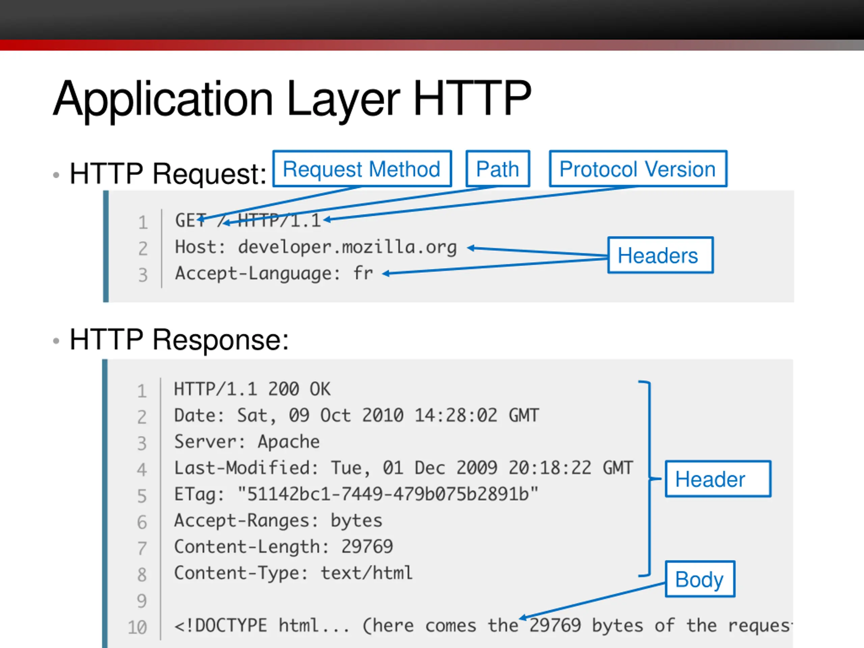The height and width of the screenshot is (648, 864).
Task: Click the "Body" label box
Action: point(700,579)
